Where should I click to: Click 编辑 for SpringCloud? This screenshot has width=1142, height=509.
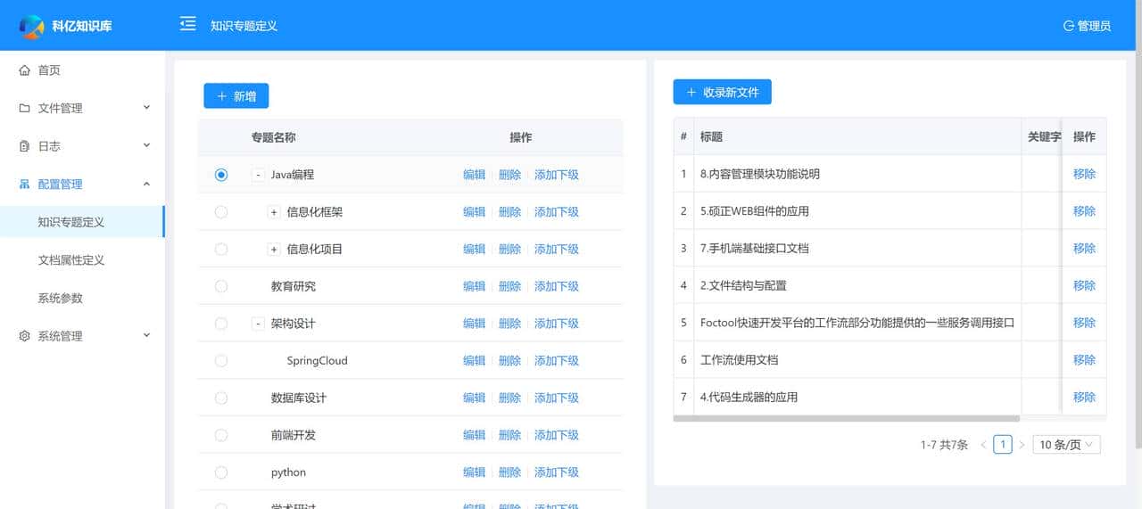click(475, 361)
